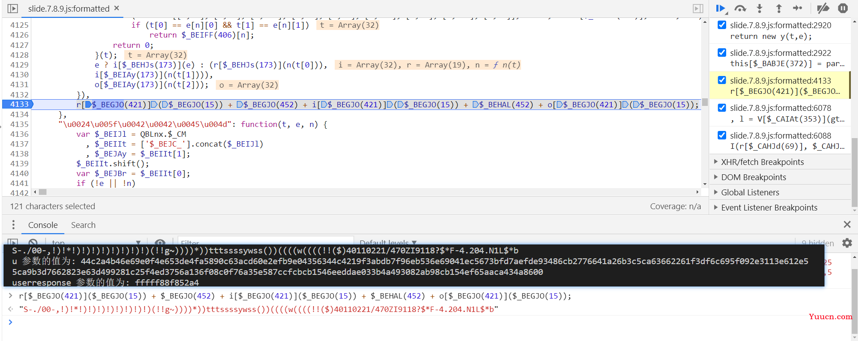The height and width of the screenshot is (341, 858).
Task: Toggle inline breakpoint before first $_BEGJO(421)
Action: click(88, 105)
